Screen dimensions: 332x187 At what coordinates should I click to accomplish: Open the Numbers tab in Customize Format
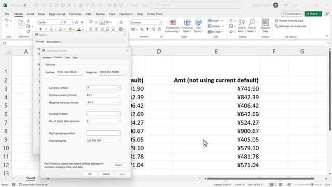pos(47,58)
